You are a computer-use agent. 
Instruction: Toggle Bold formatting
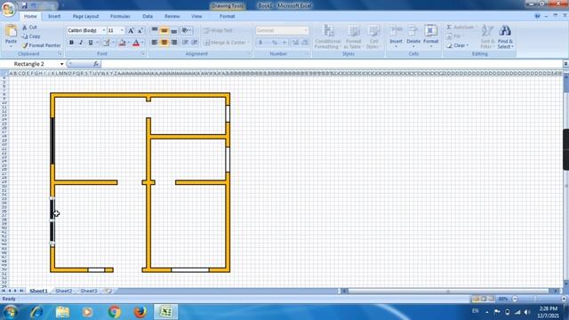click(x=71, y=43)
